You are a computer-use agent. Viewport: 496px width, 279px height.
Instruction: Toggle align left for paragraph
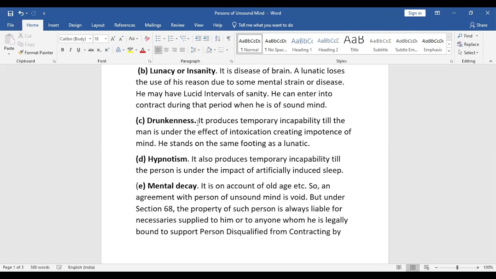pyautogui.click(x=158, y=50)
